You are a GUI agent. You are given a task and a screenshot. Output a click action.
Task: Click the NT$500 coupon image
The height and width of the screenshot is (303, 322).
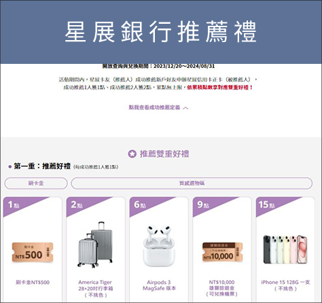33,252
